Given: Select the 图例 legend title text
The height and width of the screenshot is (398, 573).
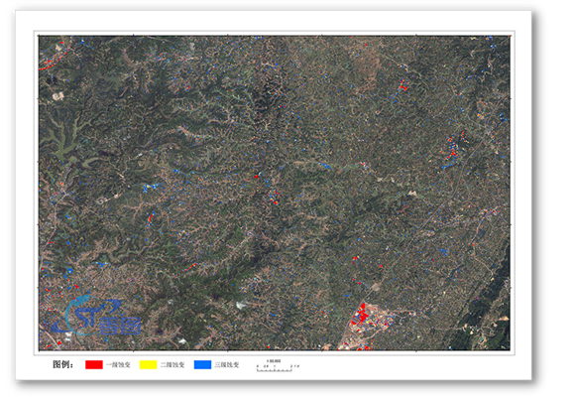Looking at the screenshot, I should pos(63,364).
